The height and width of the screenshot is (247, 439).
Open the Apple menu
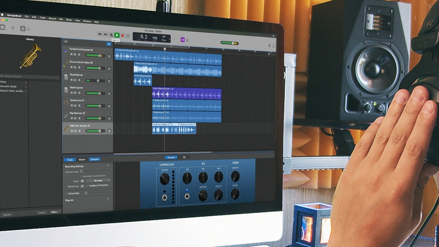tap(2, 15)
